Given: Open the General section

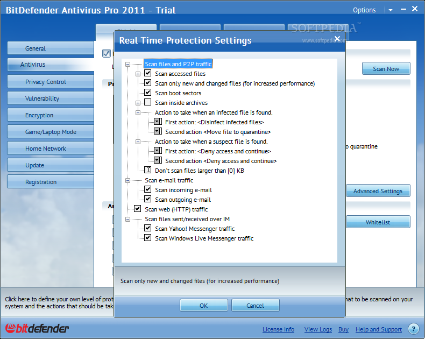Looking at the screenshot, I should coord(51,48).
